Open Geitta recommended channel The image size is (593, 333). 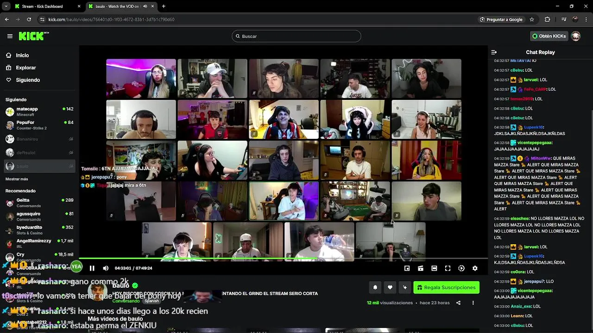point(39,203)
